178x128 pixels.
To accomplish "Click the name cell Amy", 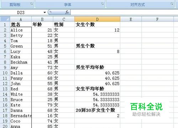I will pyautogui.click(x=21, y=67).
